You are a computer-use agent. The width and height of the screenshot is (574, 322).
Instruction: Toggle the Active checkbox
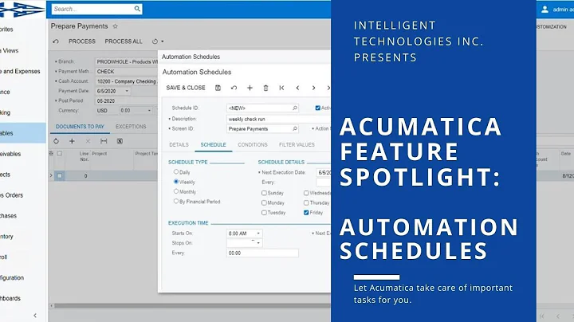click(x=318, y=108)
